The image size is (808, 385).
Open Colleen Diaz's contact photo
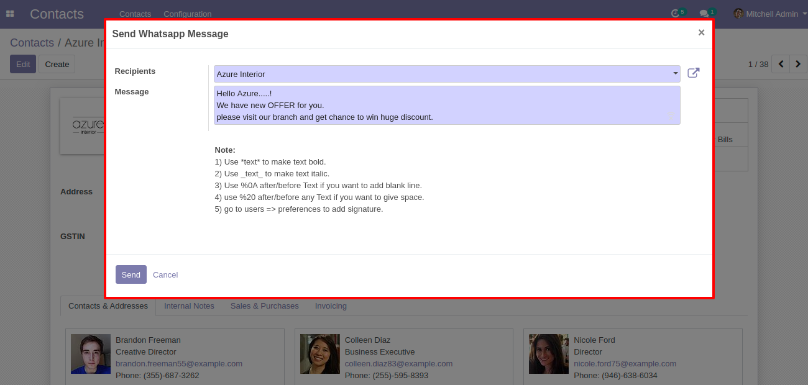[x=320, y=354]
